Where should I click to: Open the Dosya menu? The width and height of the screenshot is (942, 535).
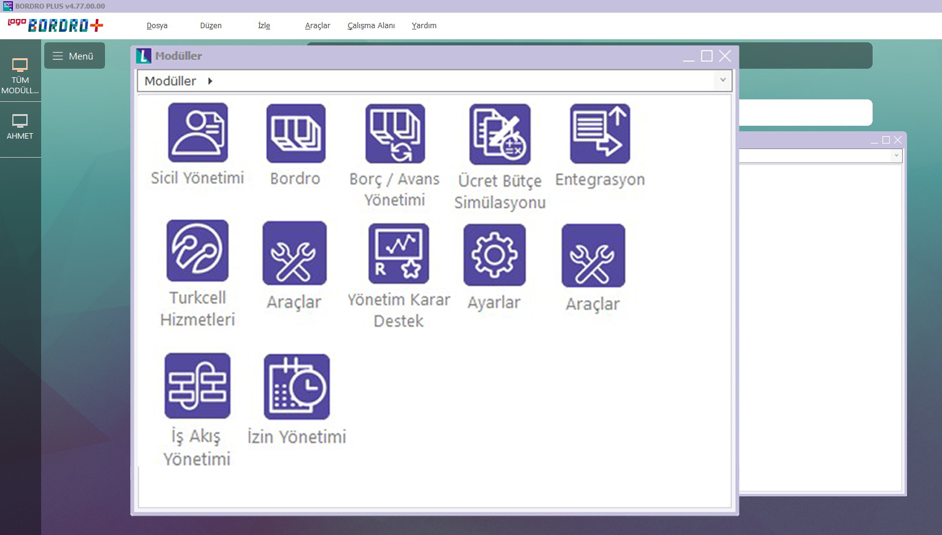pyautogui.click(x=157, y=26)
